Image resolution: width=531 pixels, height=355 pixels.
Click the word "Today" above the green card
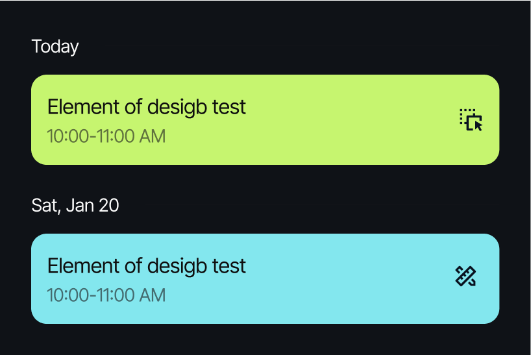(x=55, y=47)
